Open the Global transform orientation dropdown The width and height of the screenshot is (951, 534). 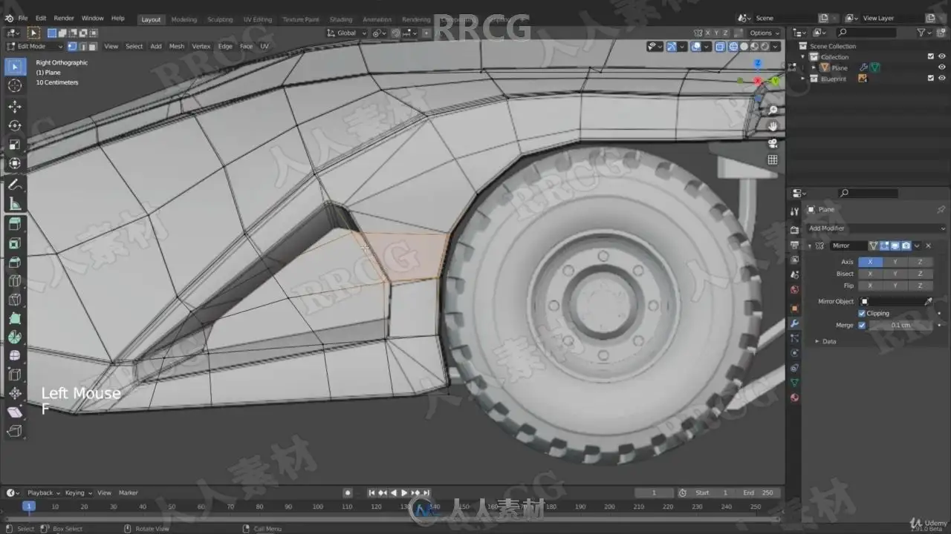[347, 33]
